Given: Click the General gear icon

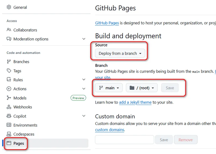Looking at the screenshot, I should [9, 7].
